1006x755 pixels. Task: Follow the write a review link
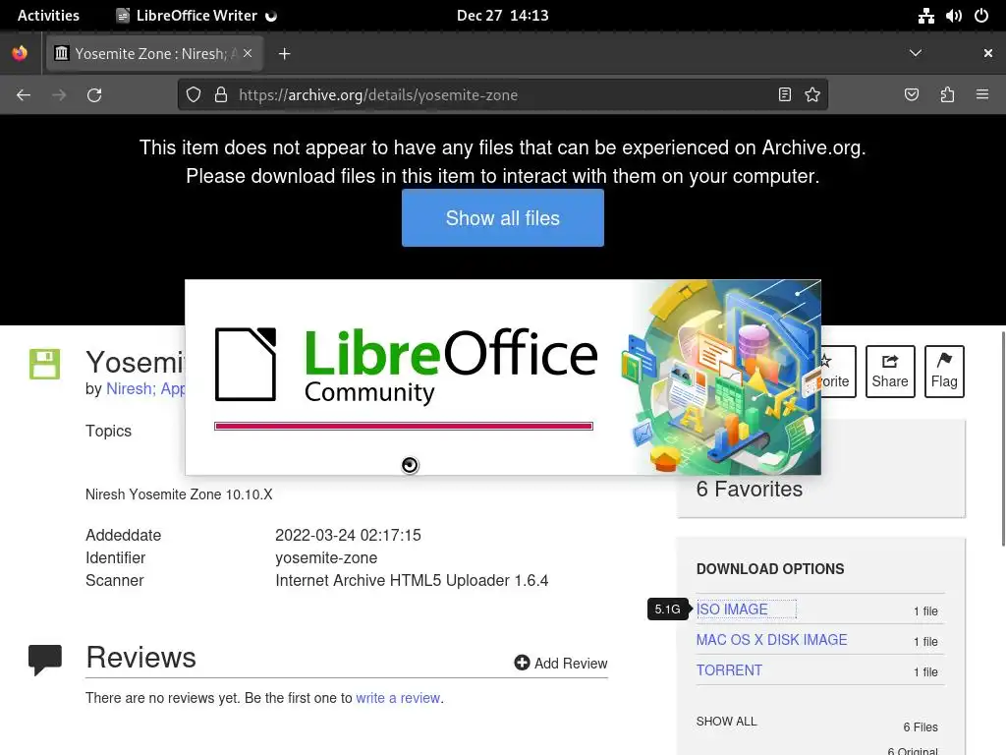pos(398,698)
